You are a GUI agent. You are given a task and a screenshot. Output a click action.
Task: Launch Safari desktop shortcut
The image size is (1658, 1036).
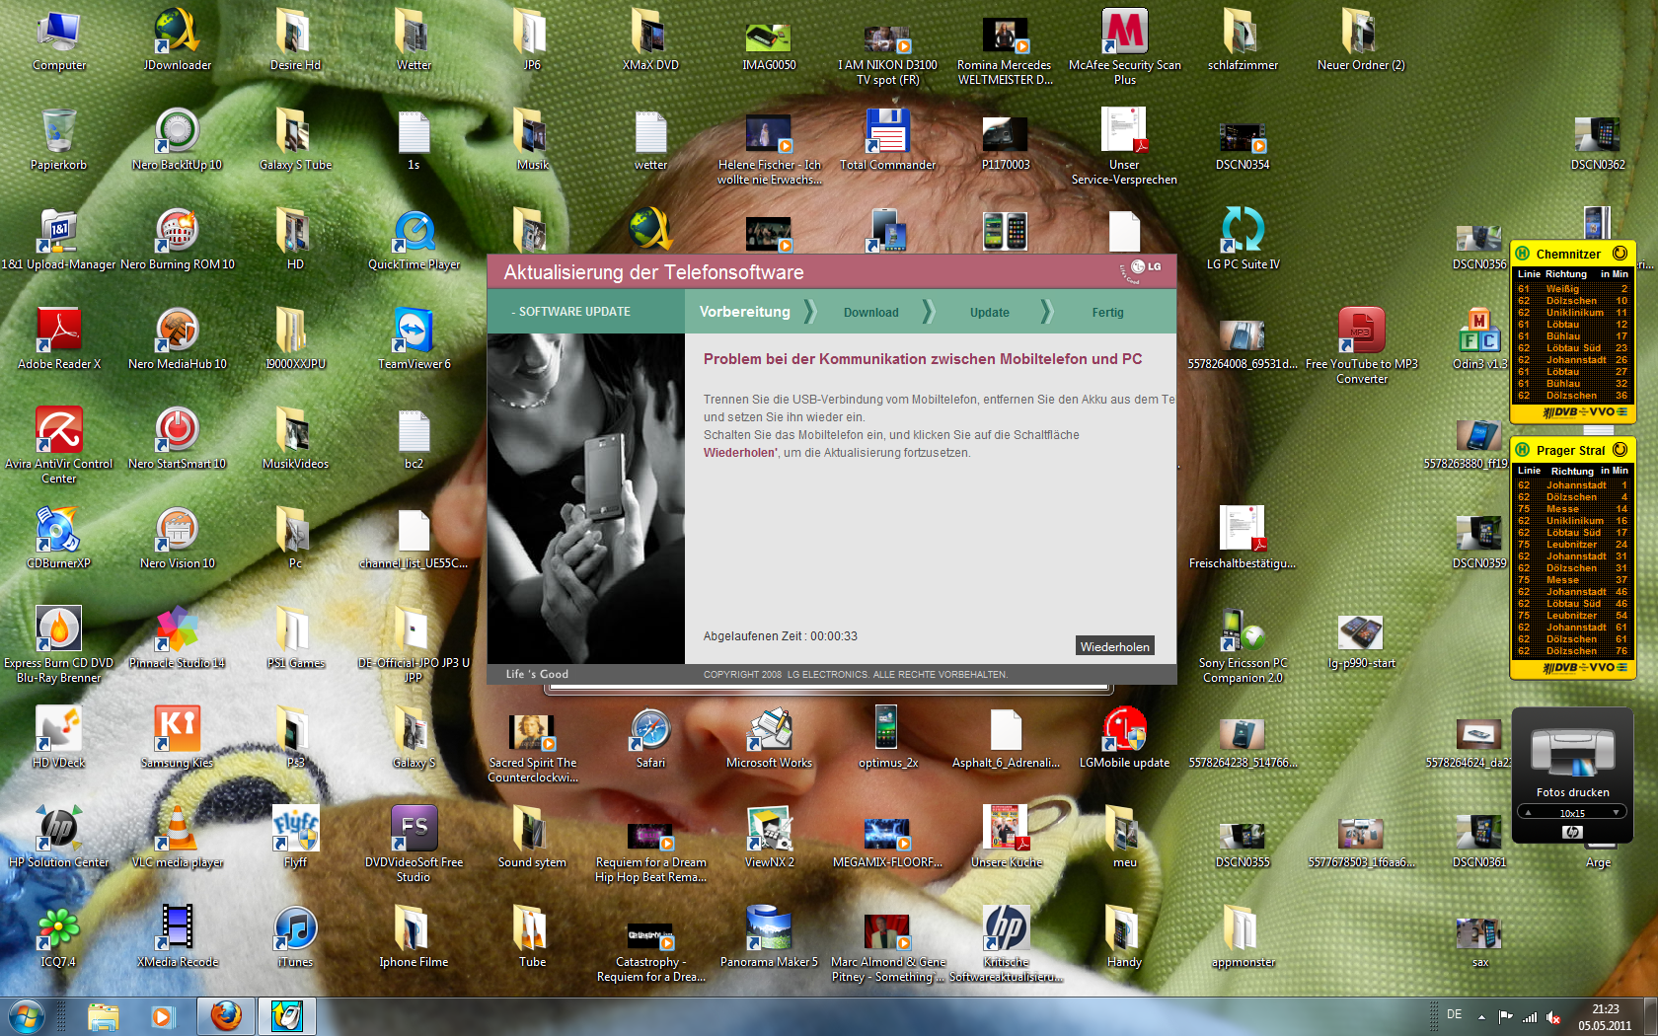(x=650, y=737)
